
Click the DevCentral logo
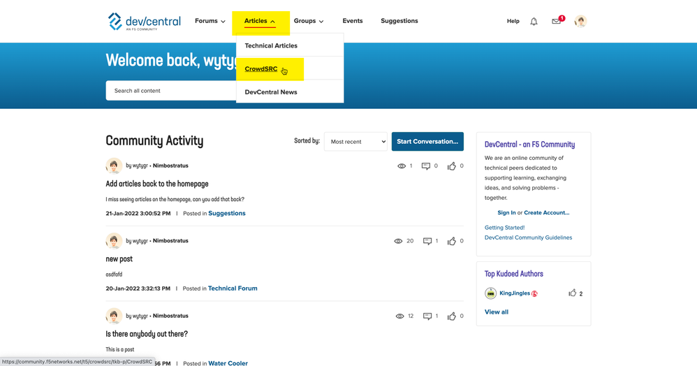click(145, 22)
